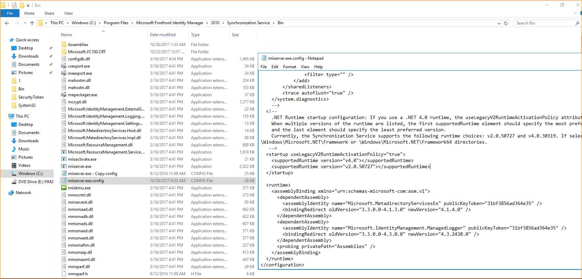Open the Customize Quick Access Toolbar dropdown
This screenshot has width=582, height=279.
tap(28, 5)
